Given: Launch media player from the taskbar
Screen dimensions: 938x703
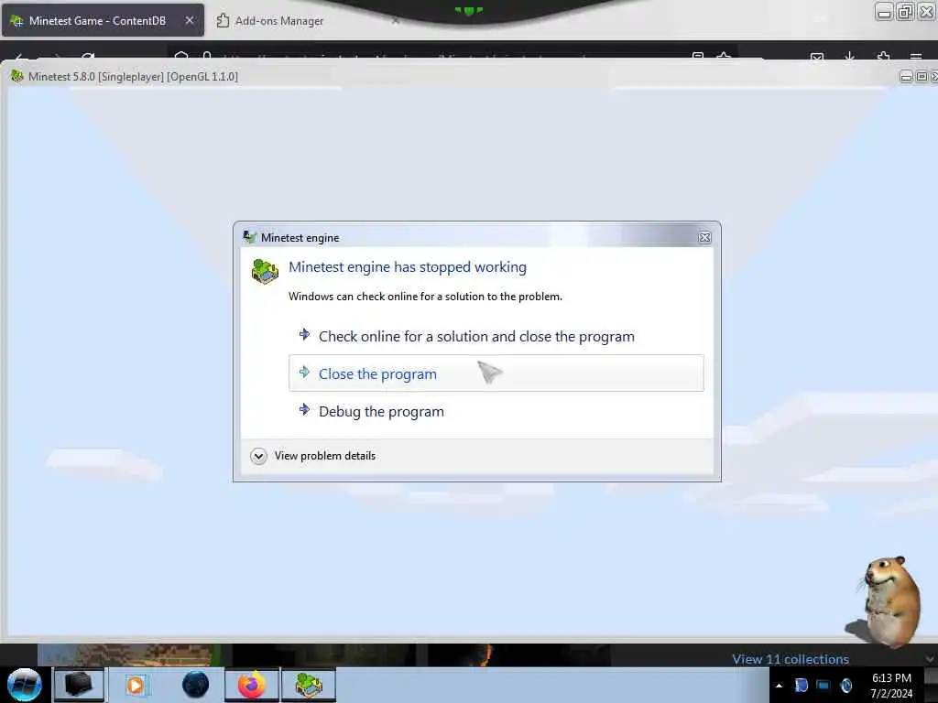Looking at the screenshot, I should 136,685.
